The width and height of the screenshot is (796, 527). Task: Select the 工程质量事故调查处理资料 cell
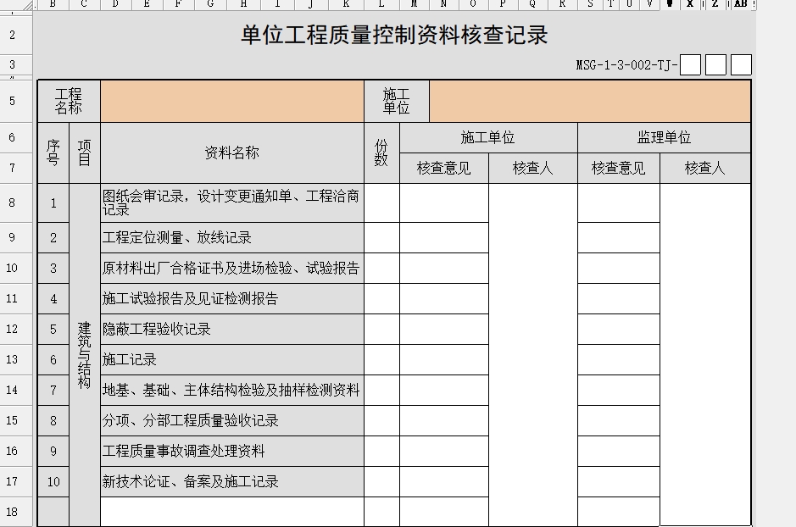pos(231,452)
